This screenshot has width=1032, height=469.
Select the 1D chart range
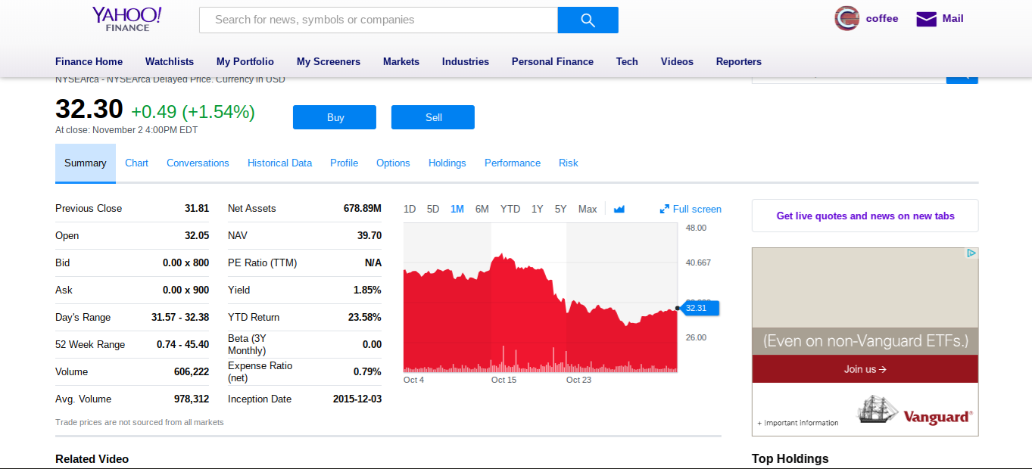tap(410, 210)
